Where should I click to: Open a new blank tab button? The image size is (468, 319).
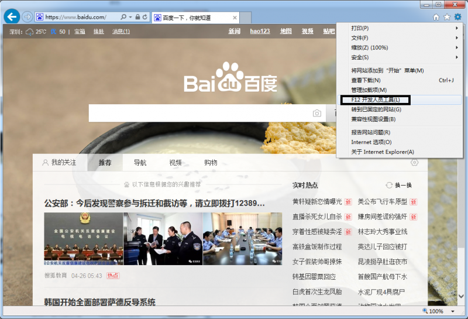(x=246, y=18)
